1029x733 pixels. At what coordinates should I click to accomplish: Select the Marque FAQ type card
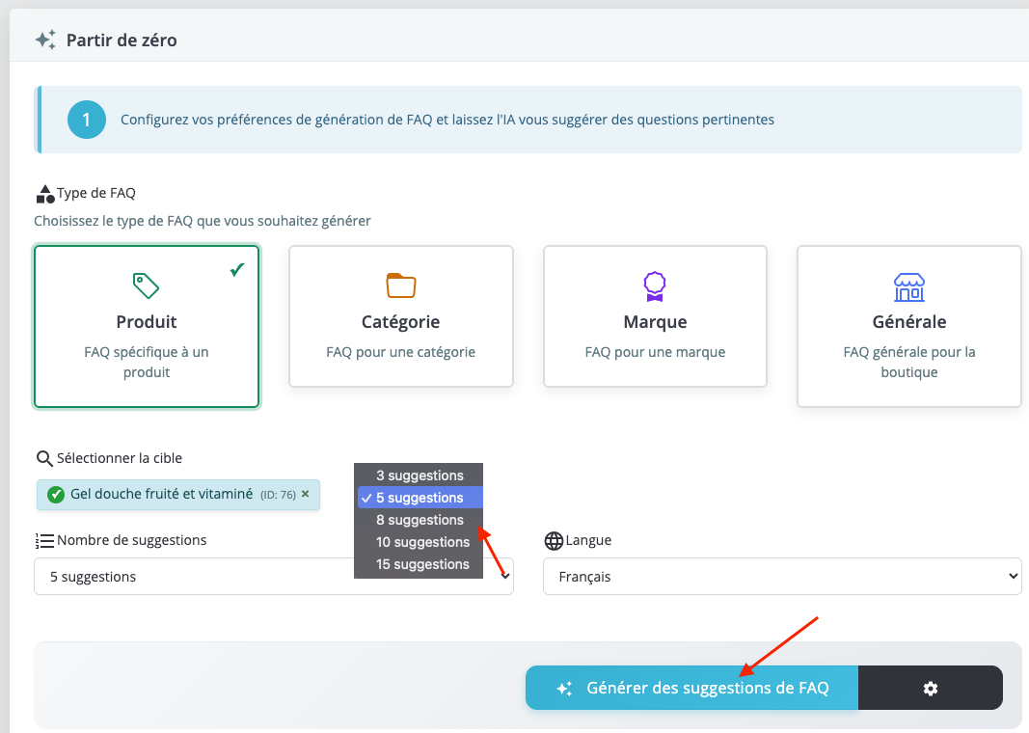pyautogui.click(x=655, y=316)
